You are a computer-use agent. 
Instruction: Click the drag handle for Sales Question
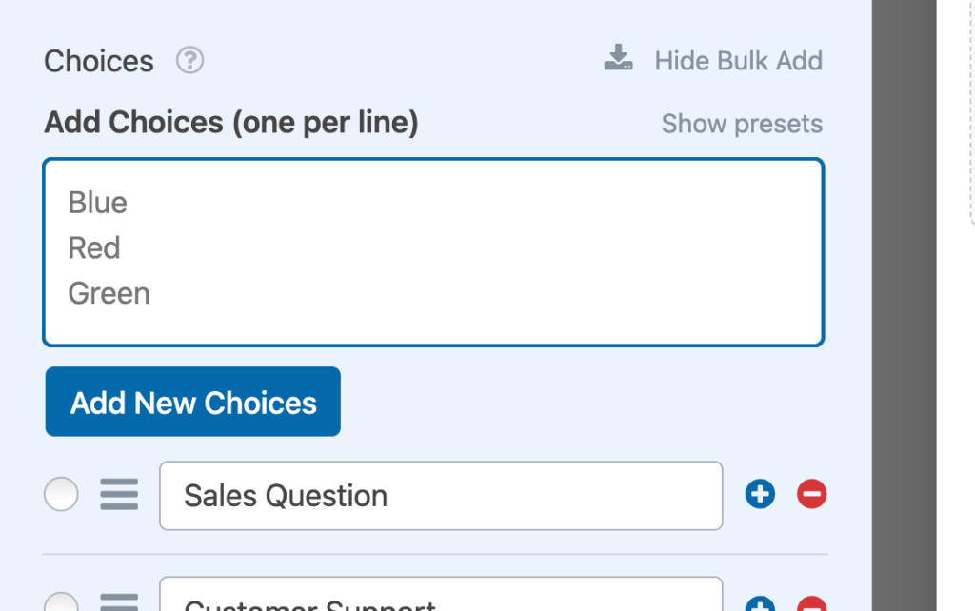pyautogui.click(x=118, y=495)
